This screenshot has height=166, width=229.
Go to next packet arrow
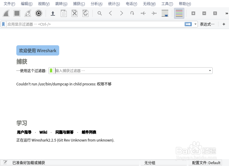121,13
